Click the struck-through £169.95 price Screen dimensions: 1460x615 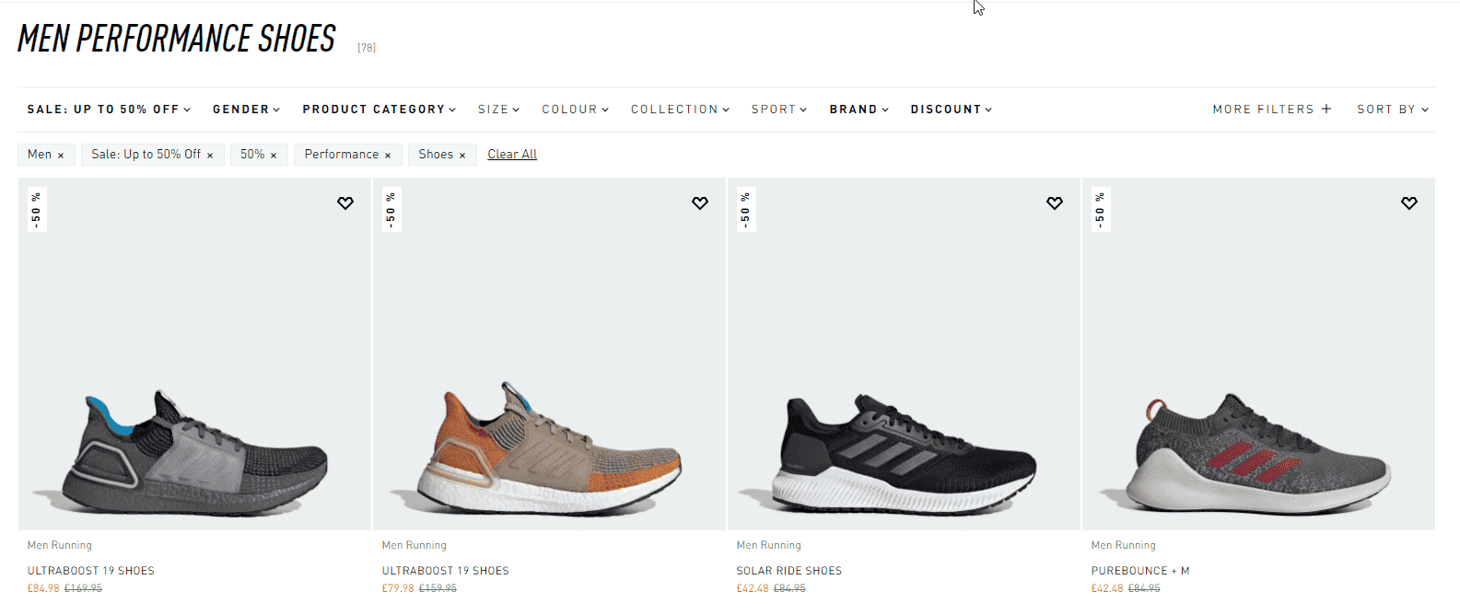click(x=83, y=588)
